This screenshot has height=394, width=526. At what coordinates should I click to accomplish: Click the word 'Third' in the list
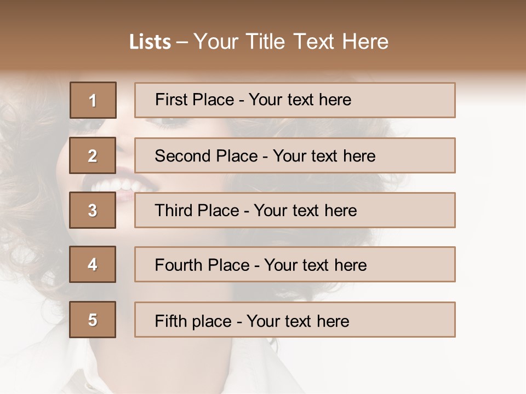coord(175,211)
